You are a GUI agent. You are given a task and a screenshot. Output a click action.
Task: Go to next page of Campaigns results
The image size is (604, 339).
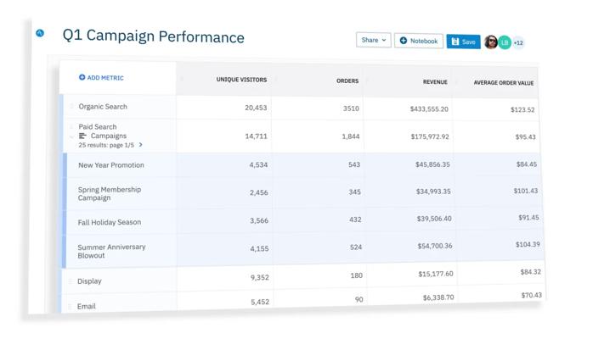(141, 145)
